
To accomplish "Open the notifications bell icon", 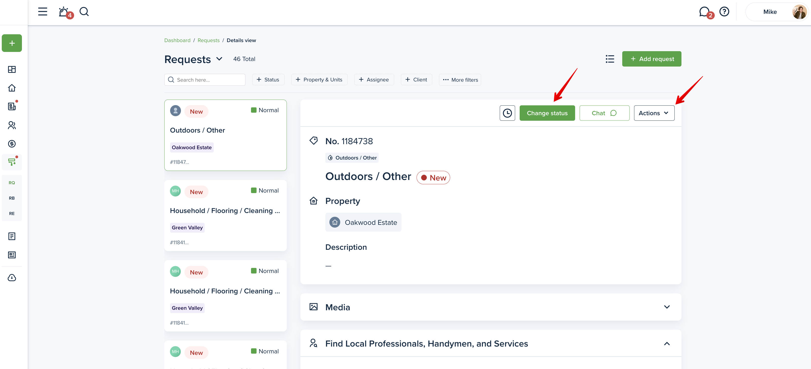I will (64, 12).
